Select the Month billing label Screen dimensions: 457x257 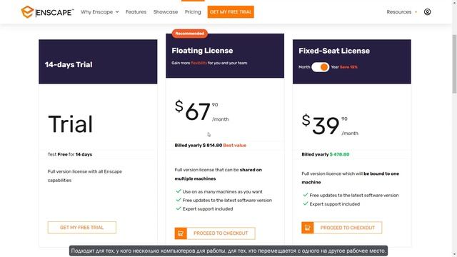304,67
